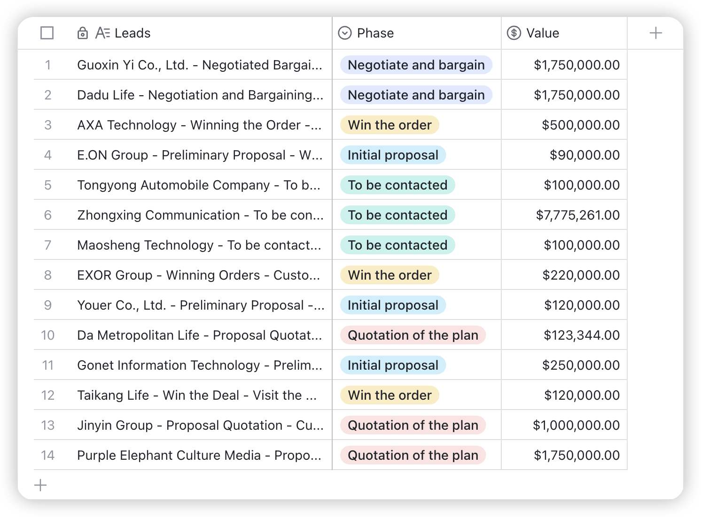Open To be contacted tag for Tongyong
Viewport: 701px width, 517px height.
397,185
